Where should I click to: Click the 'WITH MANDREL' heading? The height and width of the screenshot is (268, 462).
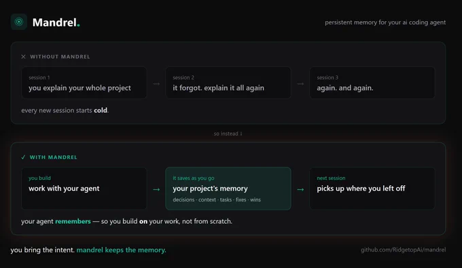pyautogui.click(x=53, y=157)
